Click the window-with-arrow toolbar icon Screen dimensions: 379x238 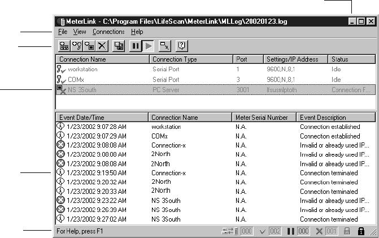point(164,46)
